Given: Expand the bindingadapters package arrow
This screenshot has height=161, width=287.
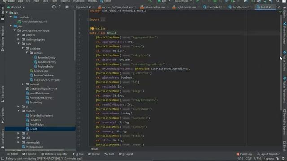Looking at the screenshot, I should pos(19,39).
